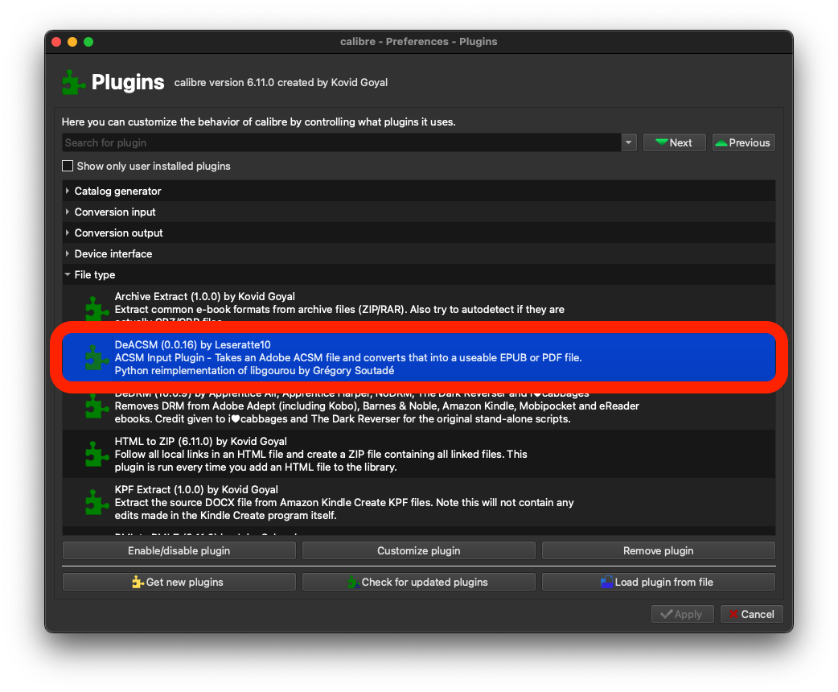
Task: Click the KPF Extract puzzle icon
Action: 97,502
